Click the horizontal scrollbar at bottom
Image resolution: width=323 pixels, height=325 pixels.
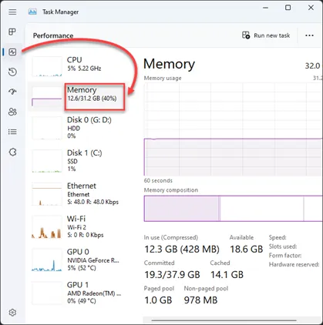coord(224,320)
